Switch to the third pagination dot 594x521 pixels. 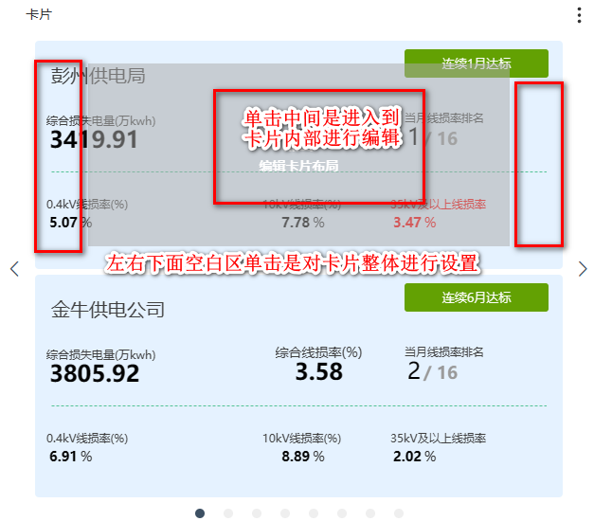click(257, 513)
